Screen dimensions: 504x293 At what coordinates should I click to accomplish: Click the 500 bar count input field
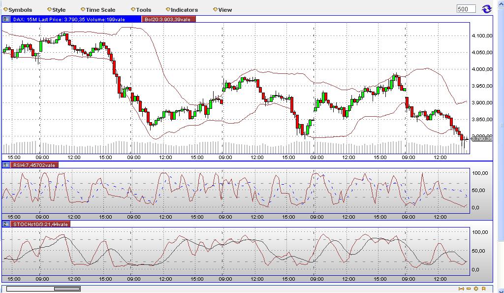[466, 8]
